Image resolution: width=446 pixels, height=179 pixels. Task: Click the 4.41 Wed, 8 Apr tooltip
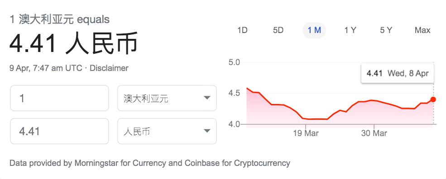pyautogui.click(x=397, y=73)
